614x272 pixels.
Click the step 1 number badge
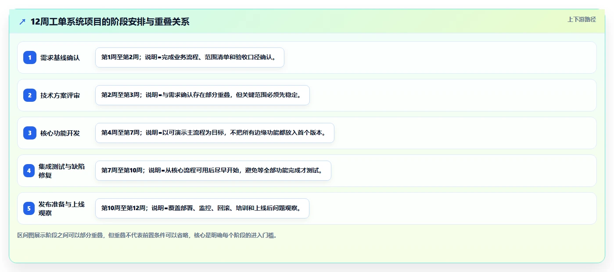30,57
